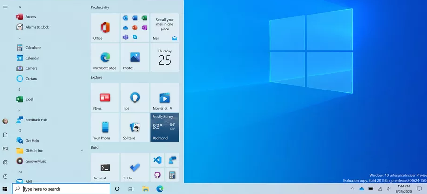This screenshot has width=427, height=194.
Task: Open Teams in the Office folder tile
Action: (125, 37)
